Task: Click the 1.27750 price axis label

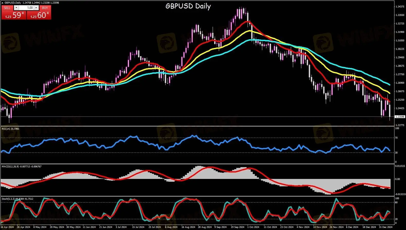Action: 400,74
